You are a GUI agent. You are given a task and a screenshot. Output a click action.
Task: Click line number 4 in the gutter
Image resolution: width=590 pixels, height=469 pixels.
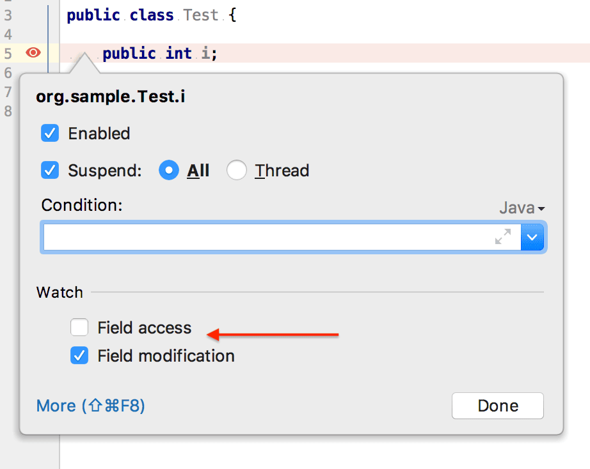point(8,35)
